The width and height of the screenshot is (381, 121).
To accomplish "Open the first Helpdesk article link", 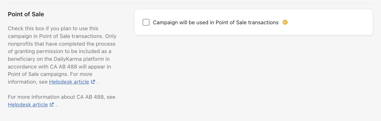I will pyautogui.click(x=69, y=82).
